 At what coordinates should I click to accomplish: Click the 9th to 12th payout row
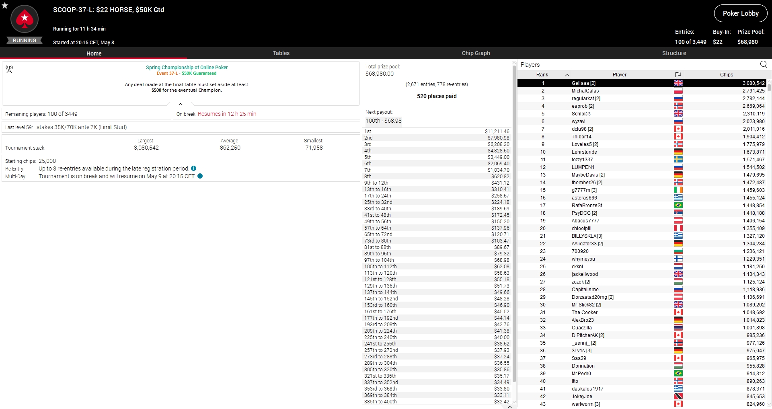[437, 183]
